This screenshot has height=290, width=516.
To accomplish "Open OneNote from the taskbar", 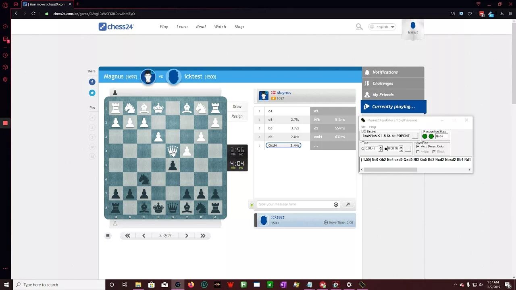I will pos(283,285).
